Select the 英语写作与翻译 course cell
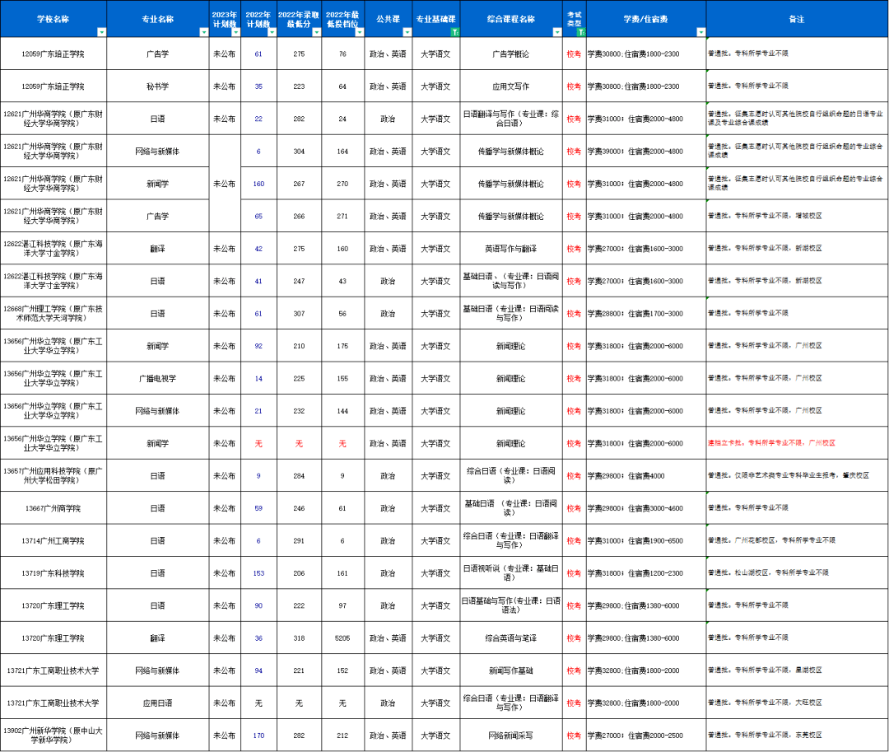The width and height of the screenshot is (889, 752). pos(511,249)
